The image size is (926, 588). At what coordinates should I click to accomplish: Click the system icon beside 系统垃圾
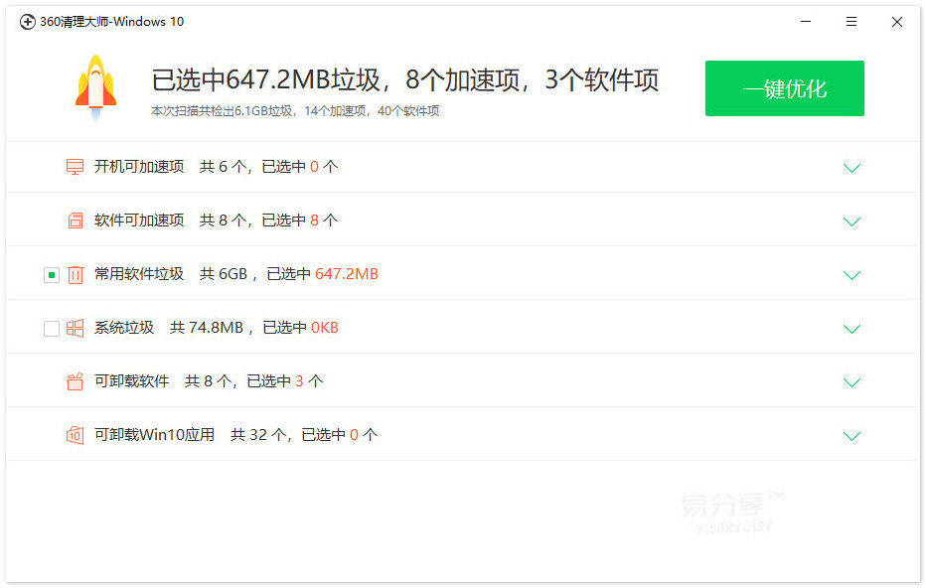coord(75,328)
